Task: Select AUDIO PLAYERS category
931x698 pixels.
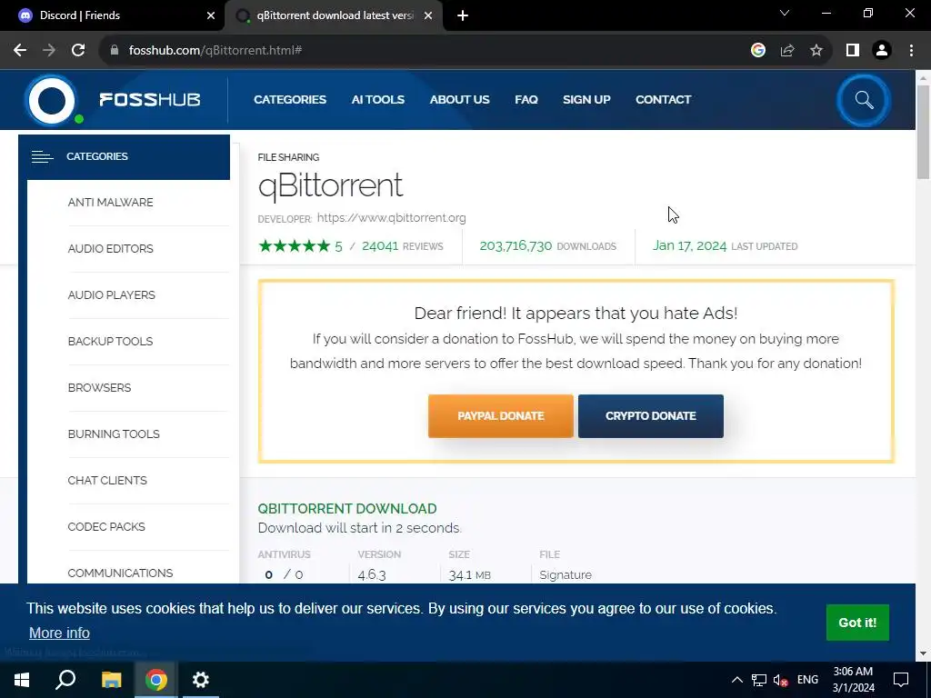Action: (112, 295)
